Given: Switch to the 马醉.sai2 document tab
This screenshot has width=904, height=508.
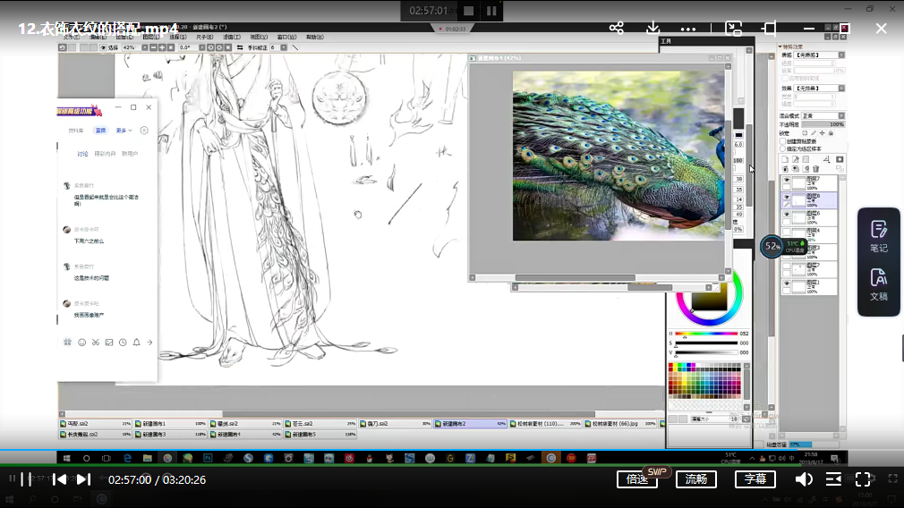Looking at the screenshot, I should pos(95,423).
